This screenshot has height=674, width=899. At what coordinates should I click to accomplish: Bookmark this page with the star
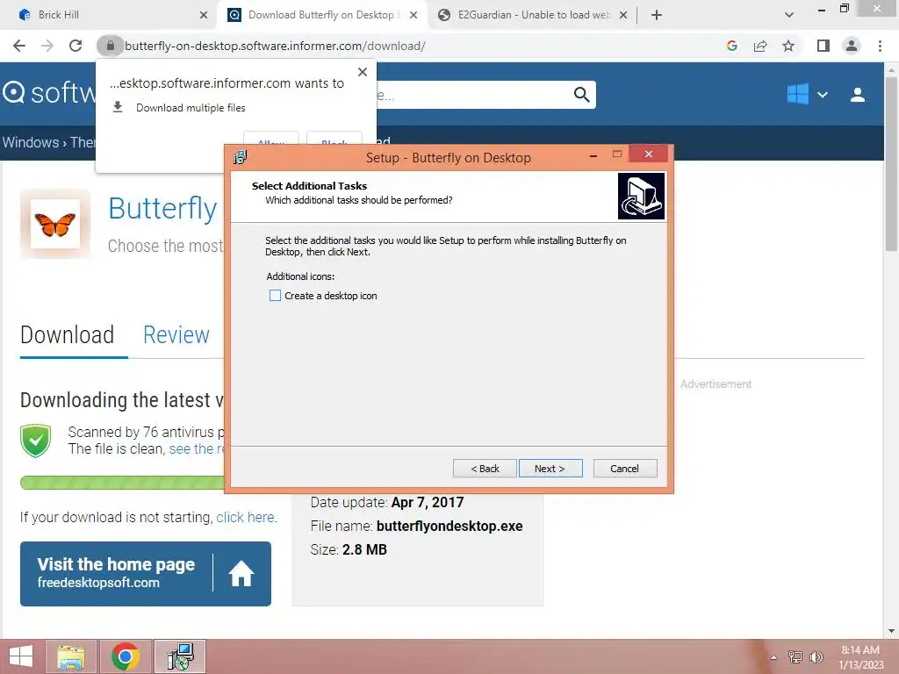pos(788,46)
